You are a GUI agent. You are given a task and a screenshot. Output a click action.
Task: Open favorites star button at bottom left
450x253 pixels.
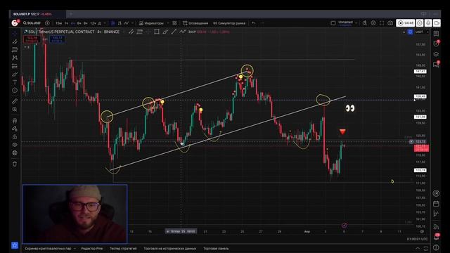15,245
